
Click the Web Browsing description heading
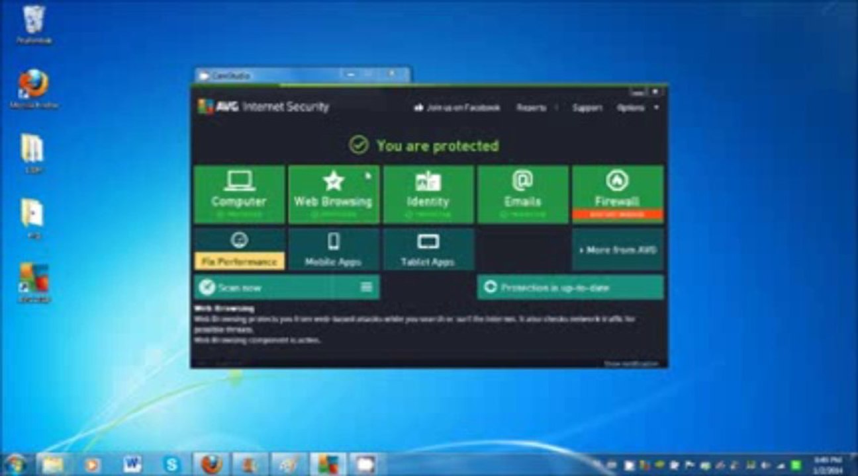[224, 309]
